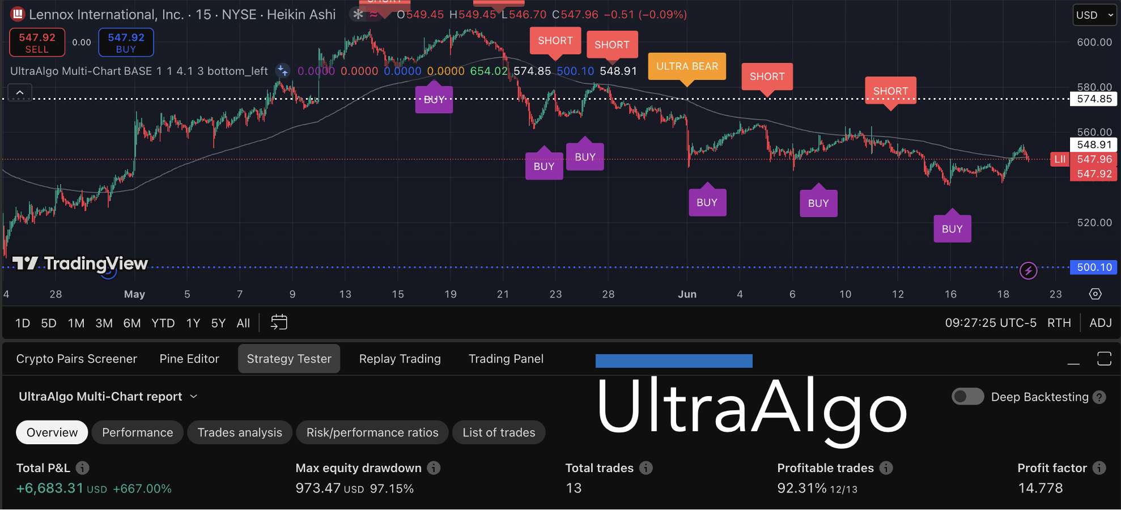Image resolution: width=1121 pixels, height=510 pixels.
Task: Click the info icon next to Max equity drawdown
Action: click(x=434, y=468)
